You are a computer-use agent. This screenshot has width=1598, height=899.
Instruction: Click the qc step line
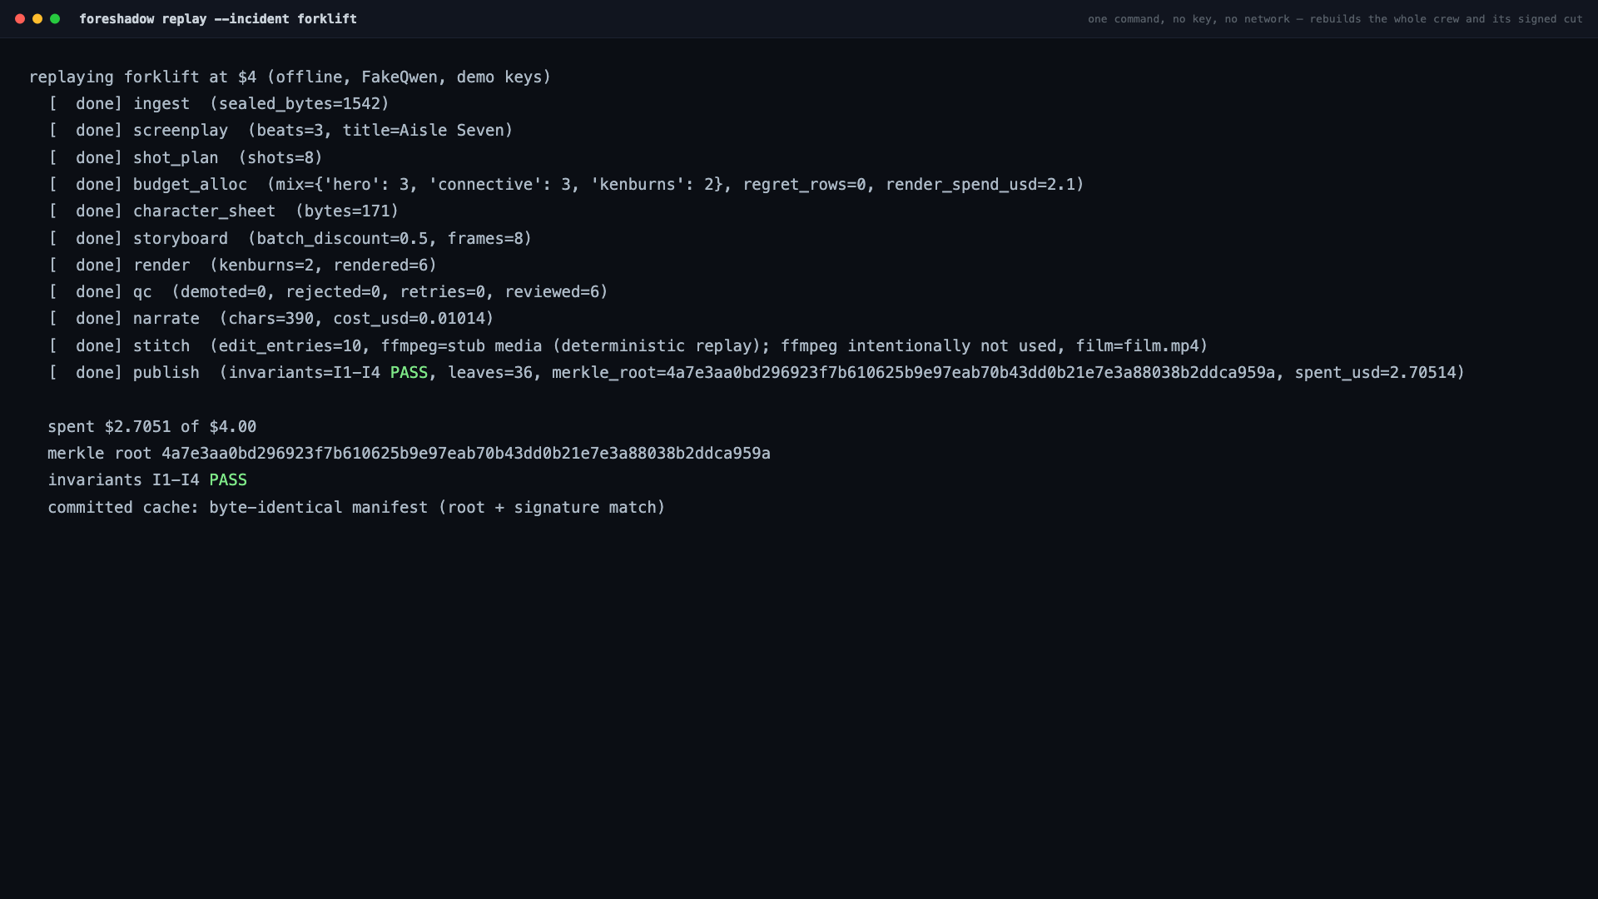[x=328, y=291]
